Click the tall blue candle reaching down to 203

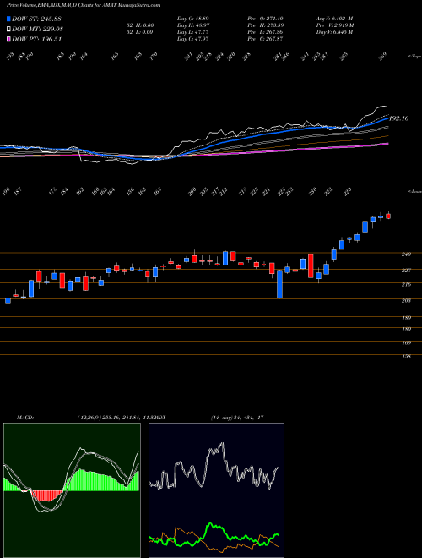[x=279, y=284]
